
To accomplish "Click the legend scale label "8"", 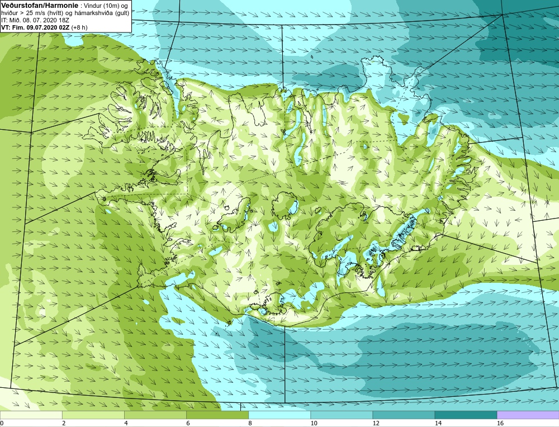I will tap(250, 423).
